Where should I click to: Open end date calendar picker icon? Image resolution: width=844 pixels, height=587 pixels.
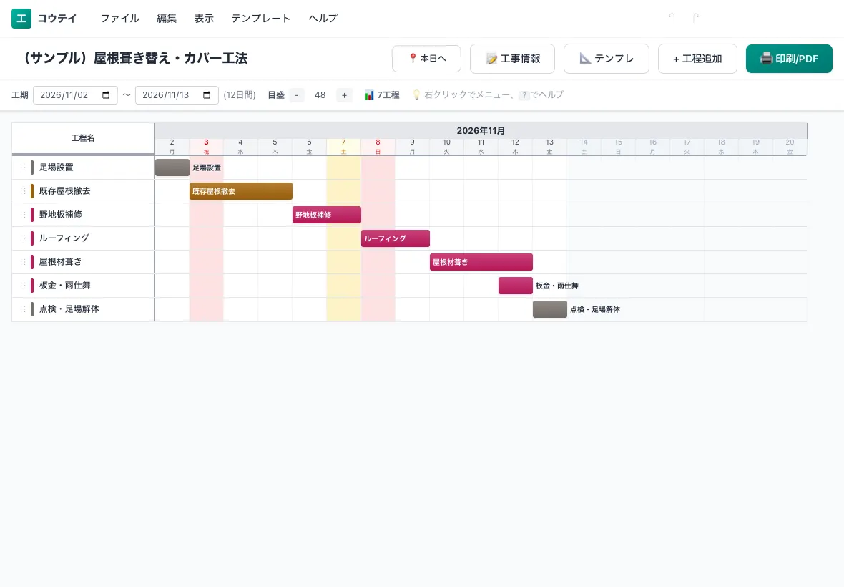pyautogui.click(x=207, y=94)
